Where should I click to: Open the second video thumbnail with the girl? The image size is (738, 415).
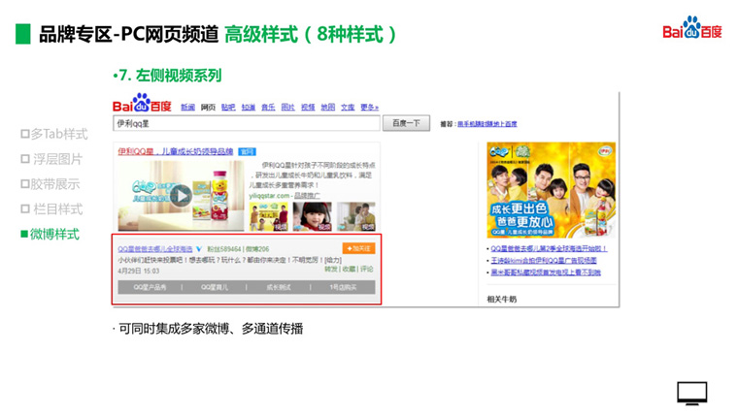(313, 216)
